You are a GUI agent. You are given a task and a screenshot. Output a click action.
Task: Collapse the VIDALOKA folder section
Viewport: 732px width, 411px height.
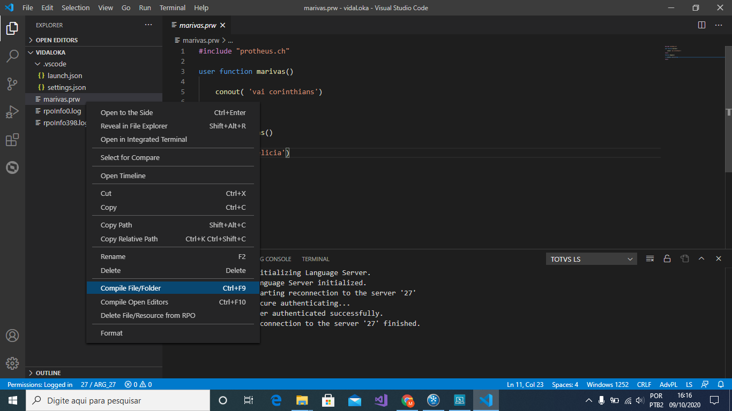click(94, 52)
